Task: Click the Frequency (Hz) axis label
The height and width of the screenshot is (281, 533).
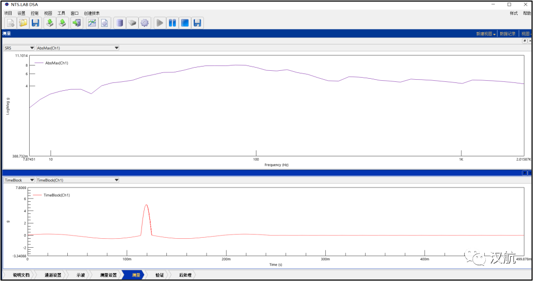Action: pyautogui.click(x=277, y=165)
